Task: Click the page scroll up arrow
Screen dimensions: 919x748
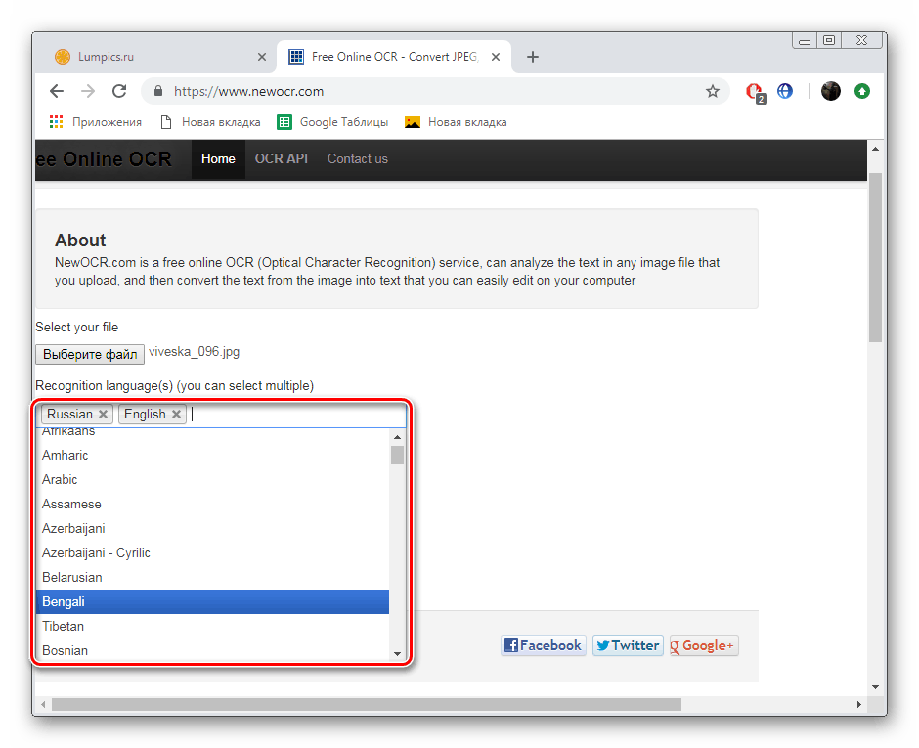Action: (x=876, y=149)
